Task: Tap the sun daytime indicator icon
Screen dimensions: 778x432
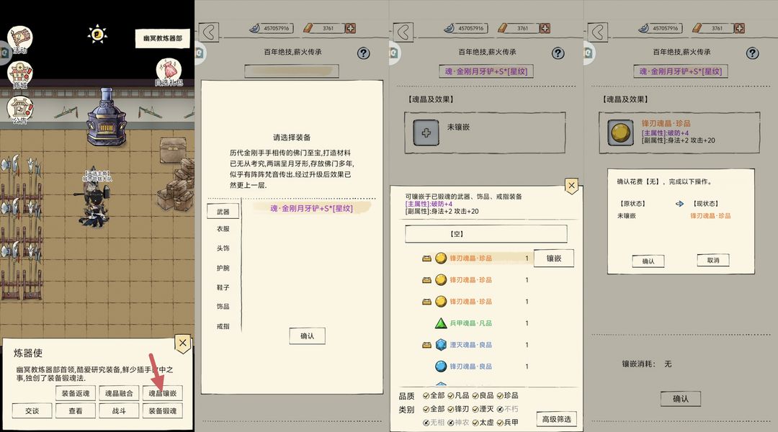Action: click(x=97, y=35)
